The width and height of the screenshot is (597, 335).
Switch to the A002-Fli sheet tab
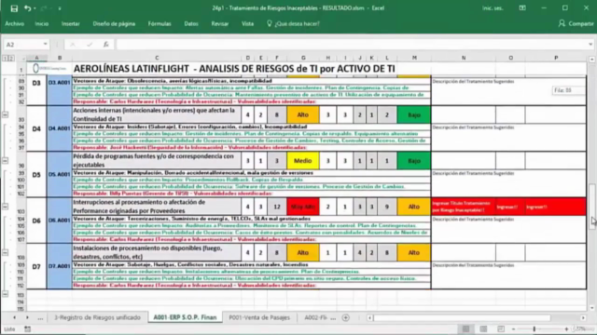(315, 317)
